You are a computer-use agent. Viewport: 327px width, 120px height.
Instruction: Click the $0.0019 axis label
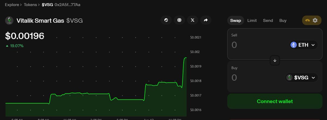click(196, 67)
